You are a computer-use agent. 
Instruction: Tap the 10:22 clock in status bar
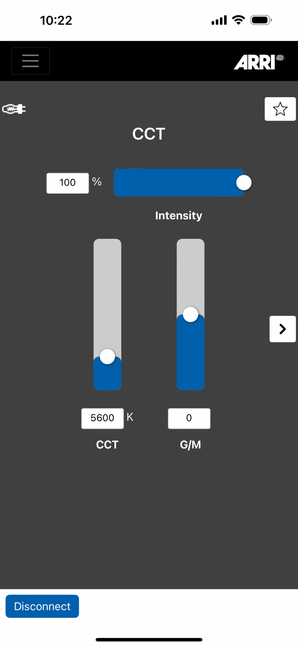(56, 21)
